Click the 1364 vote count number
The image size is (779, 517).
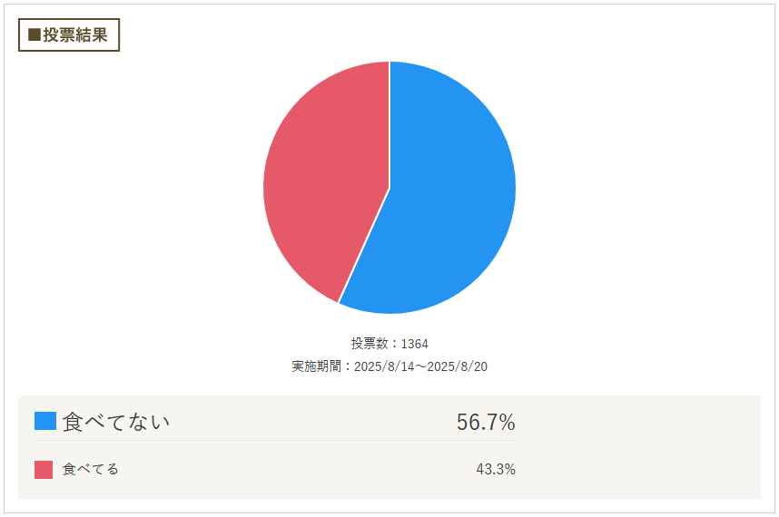point(414,344)
